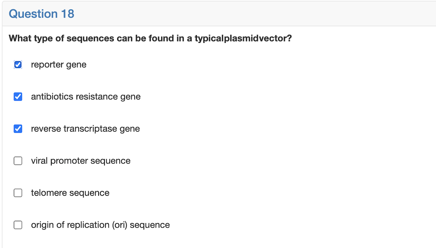This screenshot has height=248, width=436.
Task: Check the viral promoter sequence box
Action: pyautogui.click(x=18, y=161)
